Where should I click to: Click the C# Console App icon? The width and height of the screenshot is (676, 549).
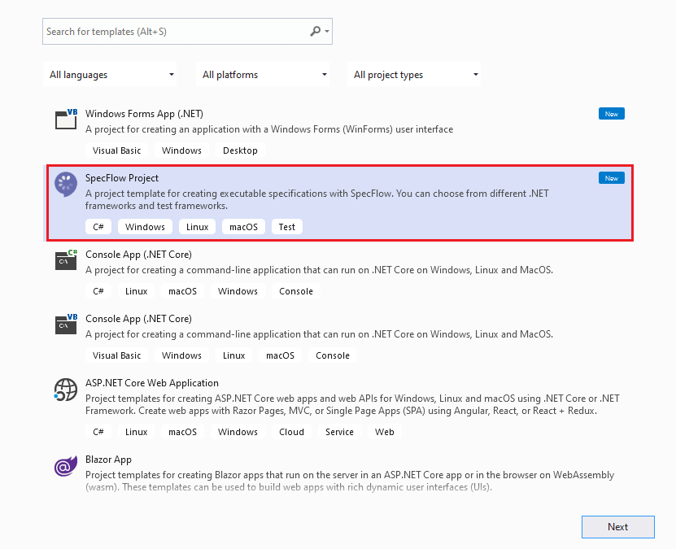(66, 259)
